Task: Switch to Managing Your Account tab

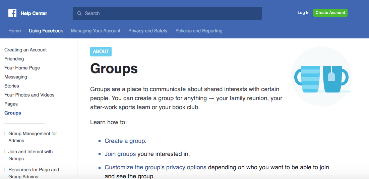Action: tap(96, 31)
